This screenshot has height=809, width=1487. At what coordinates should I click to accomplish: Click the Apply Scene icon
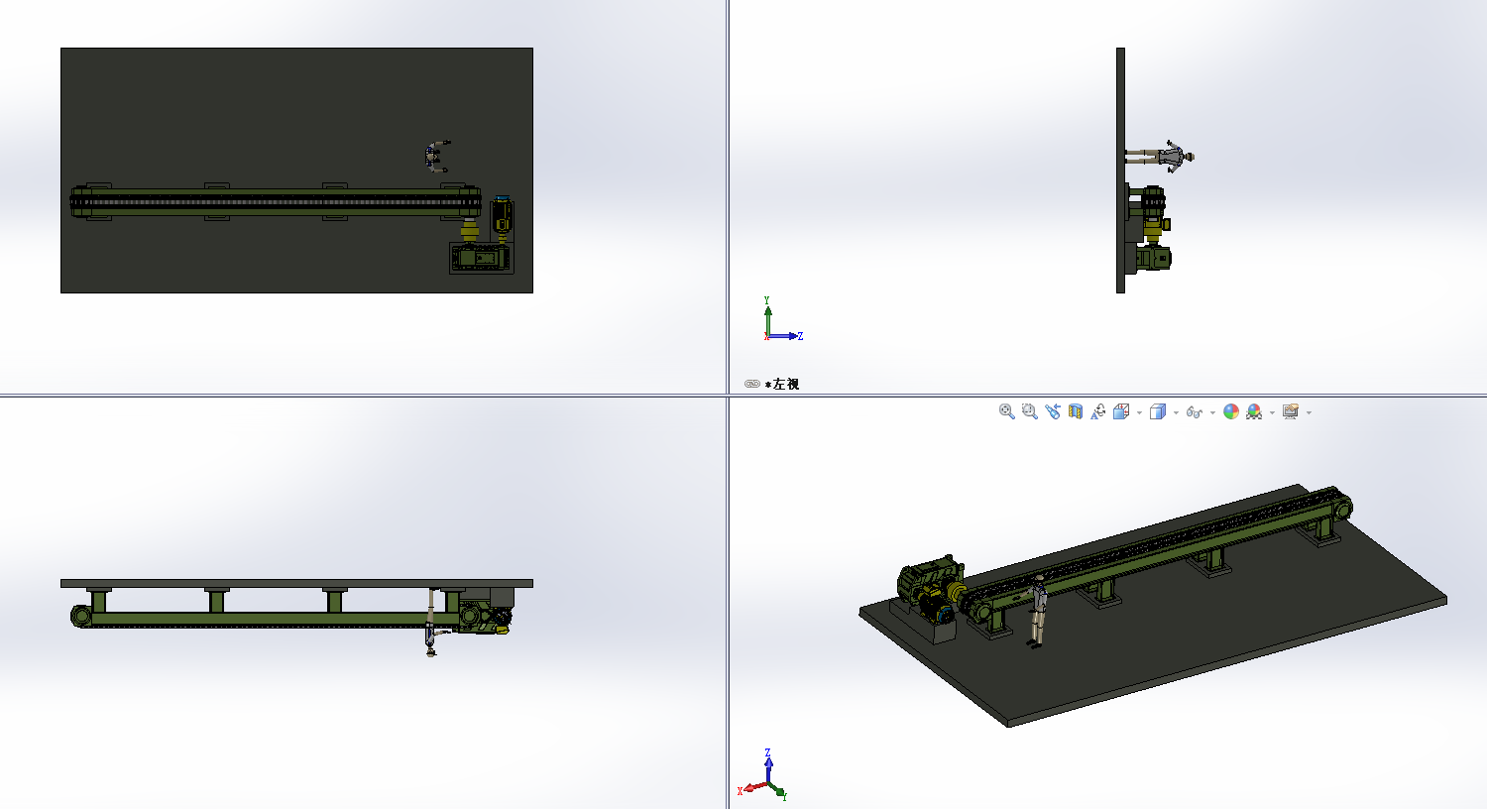[x=1254, y=411]
